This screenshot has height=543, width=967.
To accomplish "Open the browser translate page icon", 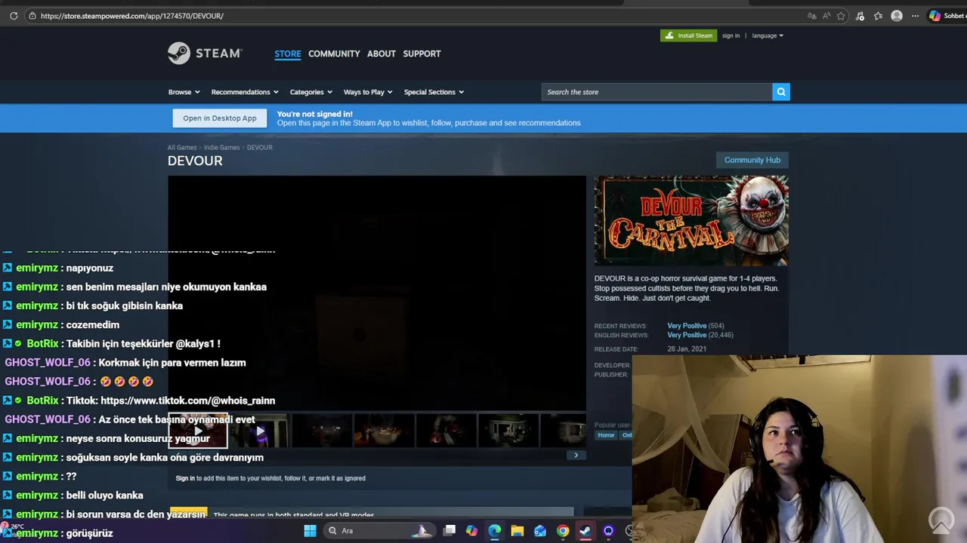I will tap(812, 16).
